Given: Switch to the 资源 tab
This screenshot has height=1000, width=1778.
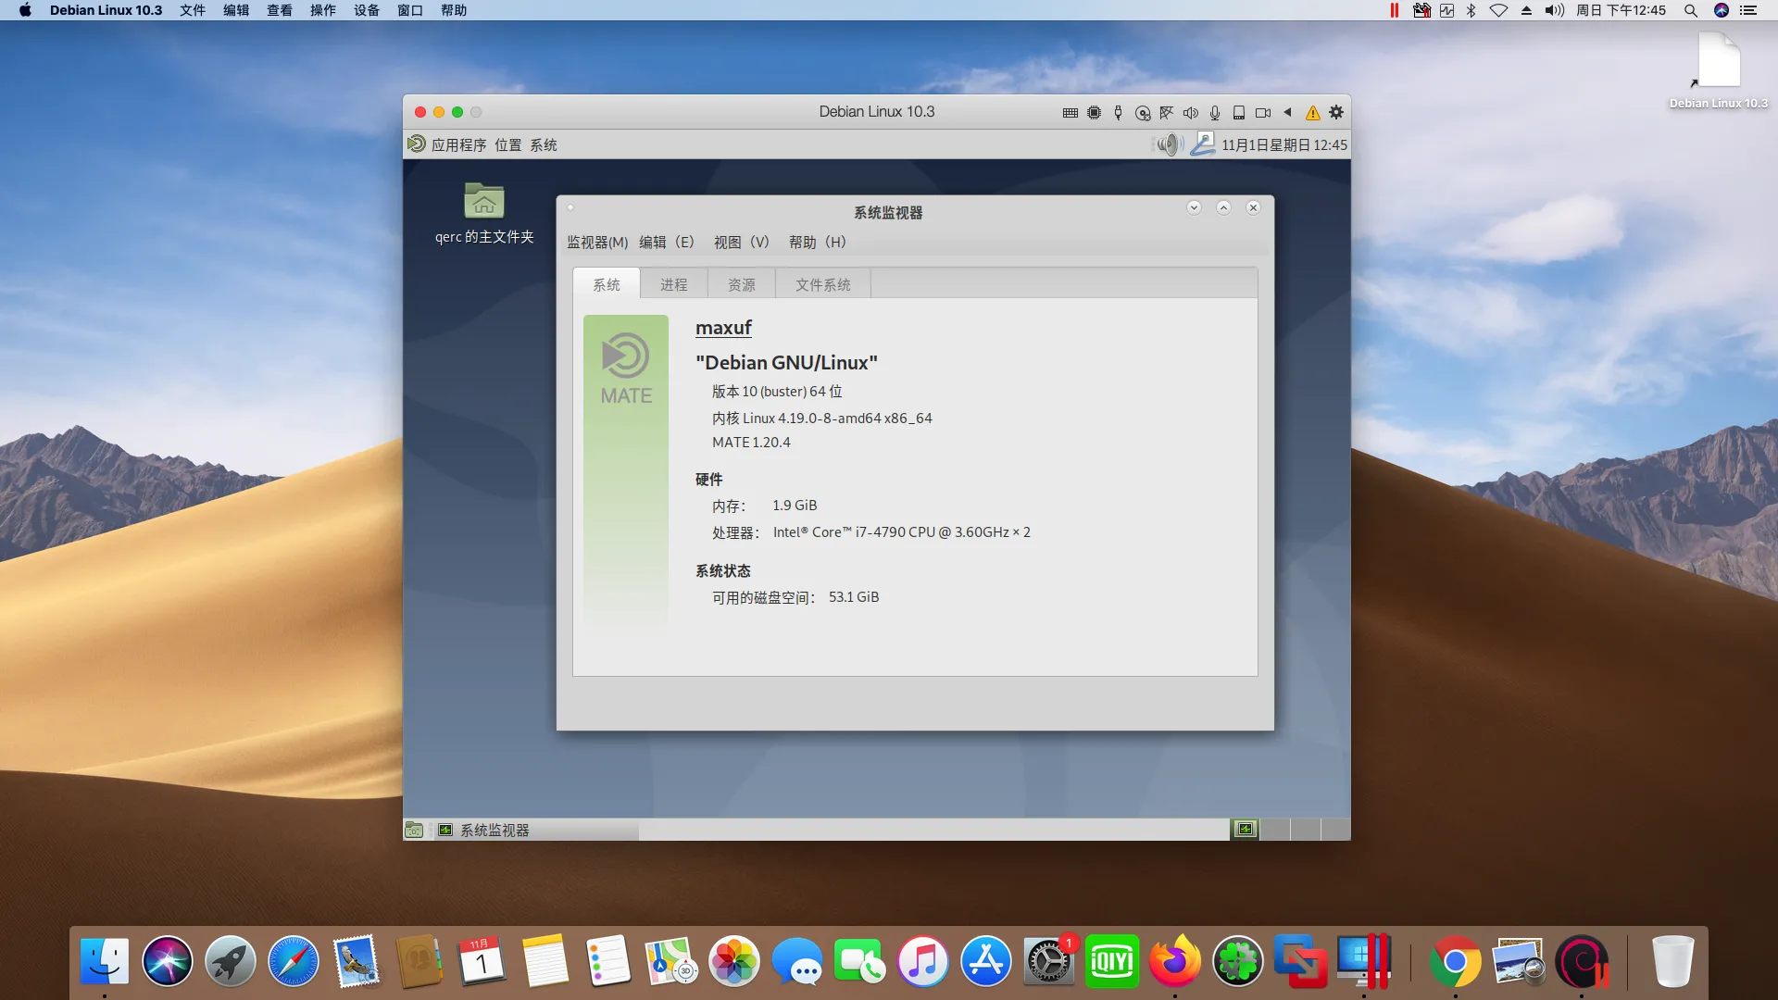Looking at the screenshot, I should (742, 284).
